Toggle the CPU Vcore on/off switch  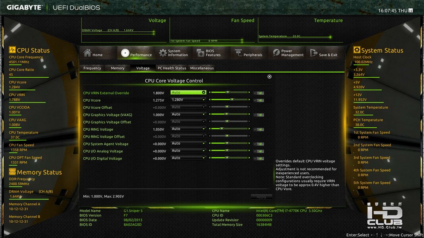pos(258,100)
